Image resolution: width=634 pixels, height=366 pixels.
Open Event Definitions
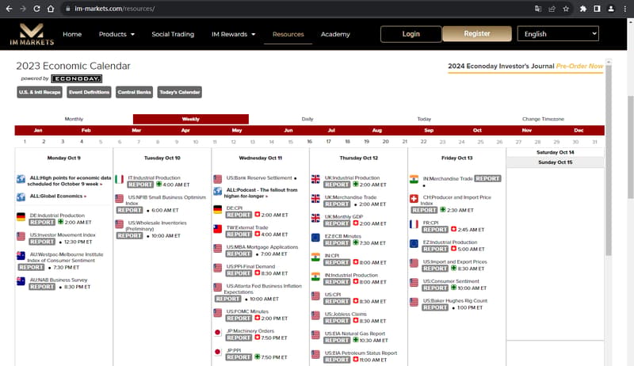pyautogui.click(x=89, y=92)
